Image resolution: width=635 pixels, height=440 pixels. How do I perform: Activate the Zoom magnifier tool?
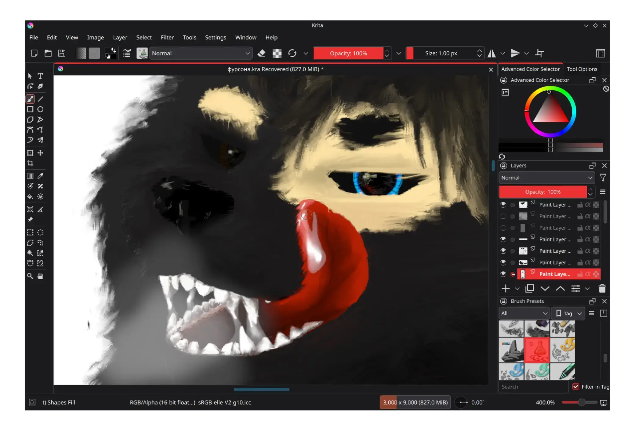(x=30, y=276)
